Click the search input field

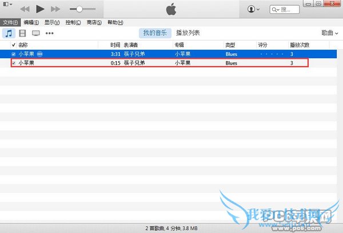pos(285,10)
